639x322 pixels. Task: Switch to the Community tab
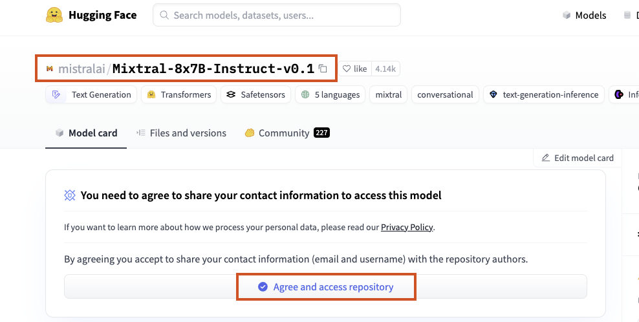[287, 133]
